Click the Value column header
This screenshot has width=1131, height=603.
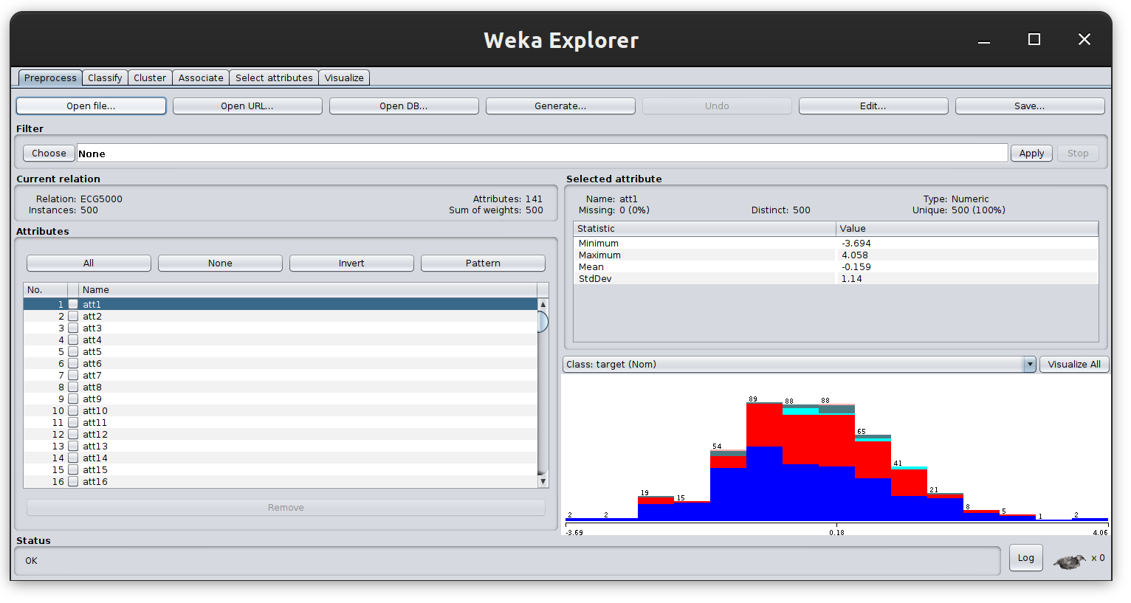[967, 228]
